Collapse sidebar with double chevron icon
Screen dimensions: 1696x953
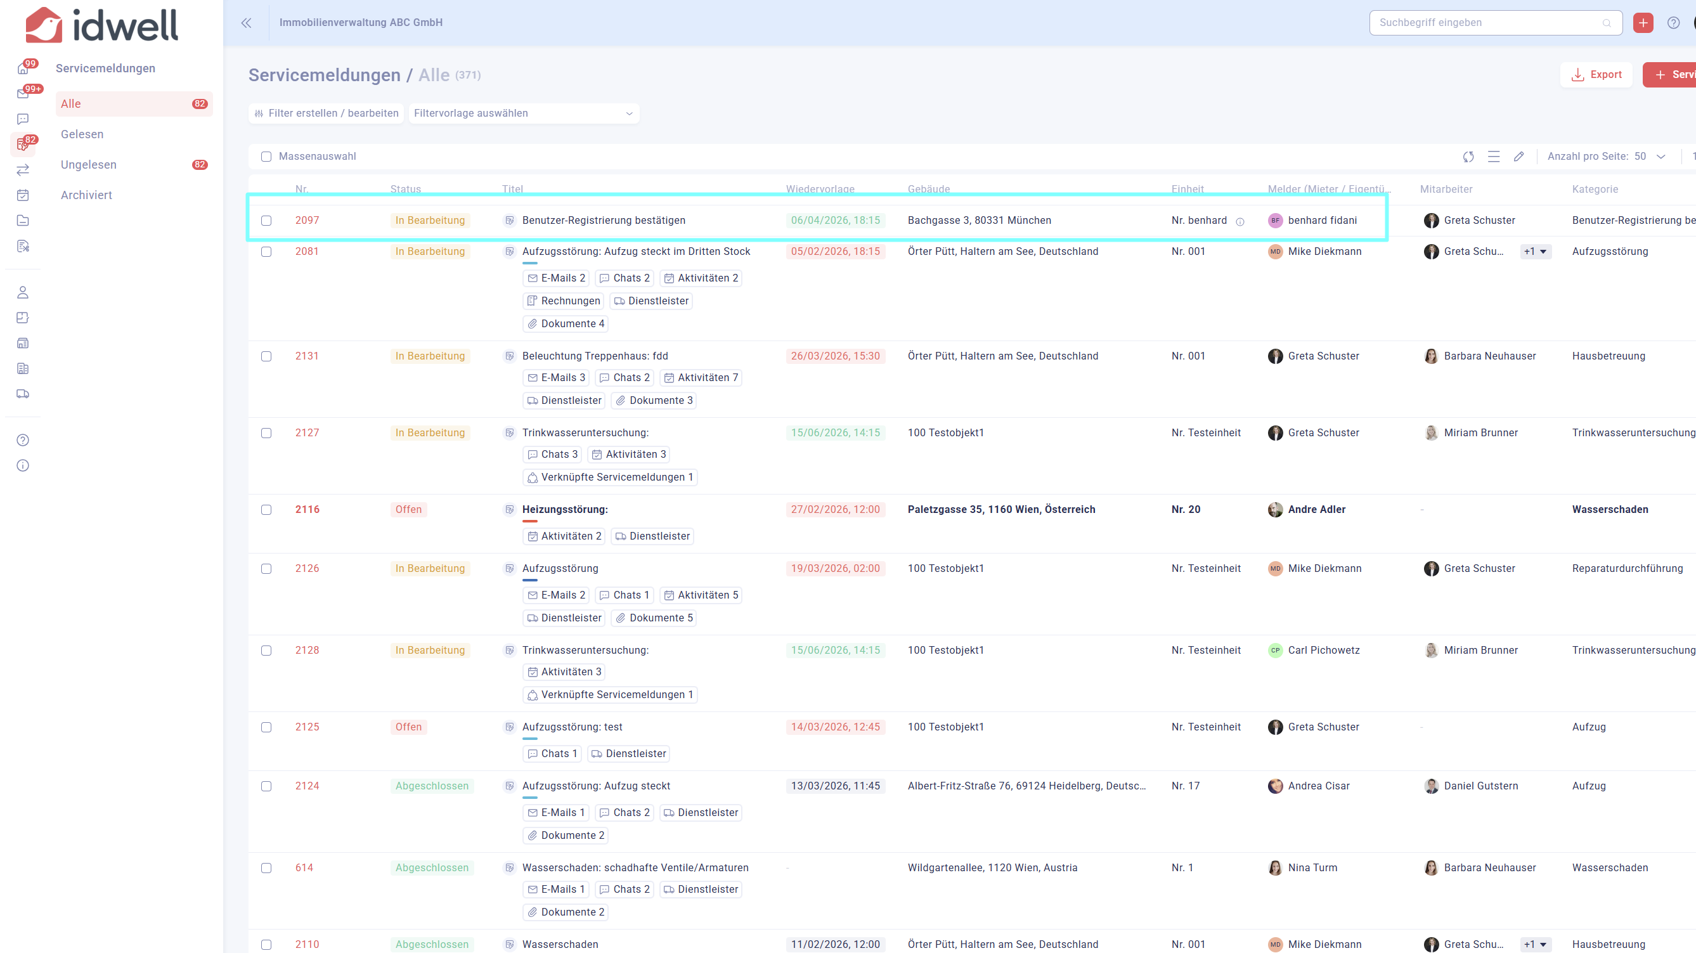(246, 23)
